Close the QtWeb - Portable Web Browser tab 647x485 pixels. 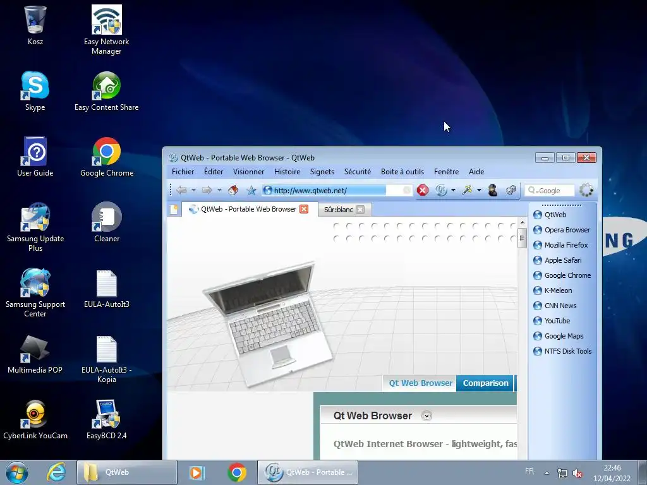click(304, 209)
